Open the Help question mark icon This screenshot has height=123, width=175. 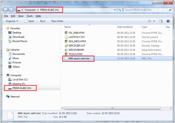tap(168, 21)
